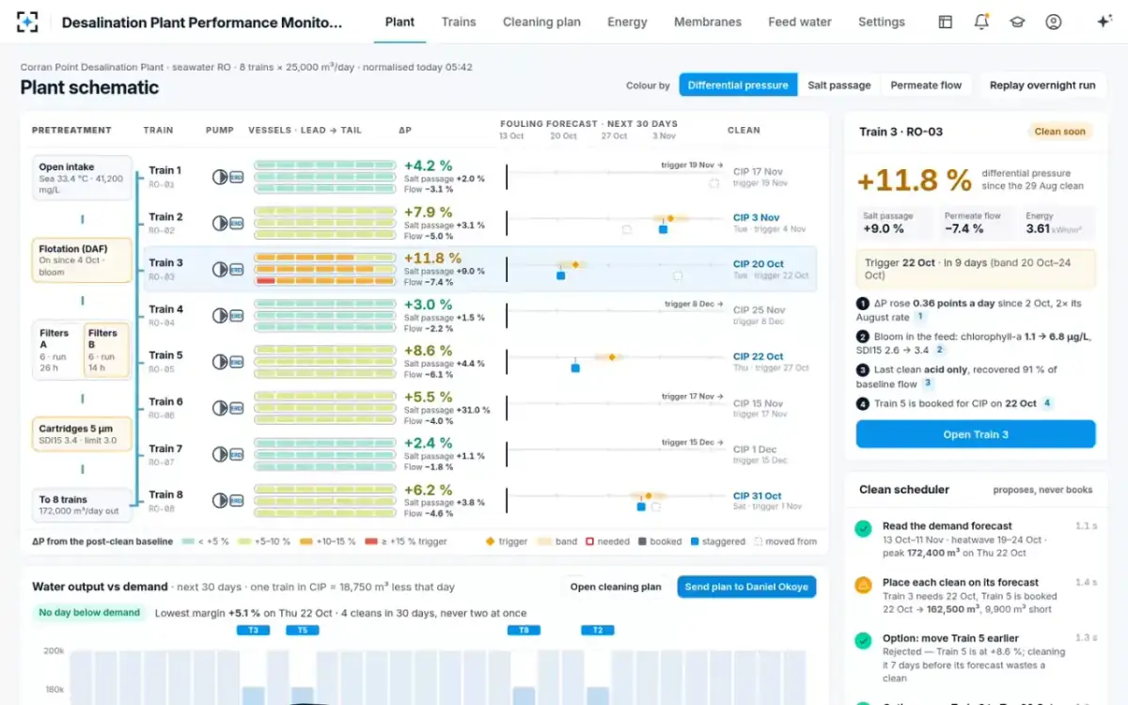Image resolution: width=1128 pixels, height=705 pixels.
Task: Click Train 2 blue staggered clean marker
Action: tap(663, 229)
